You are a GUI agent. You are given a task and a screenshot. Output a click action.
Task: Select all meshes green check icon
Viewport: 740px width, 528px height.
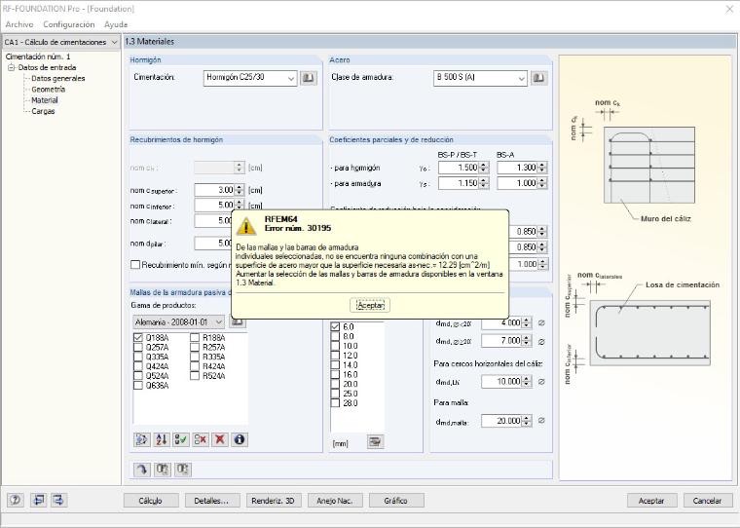point(180,439)
